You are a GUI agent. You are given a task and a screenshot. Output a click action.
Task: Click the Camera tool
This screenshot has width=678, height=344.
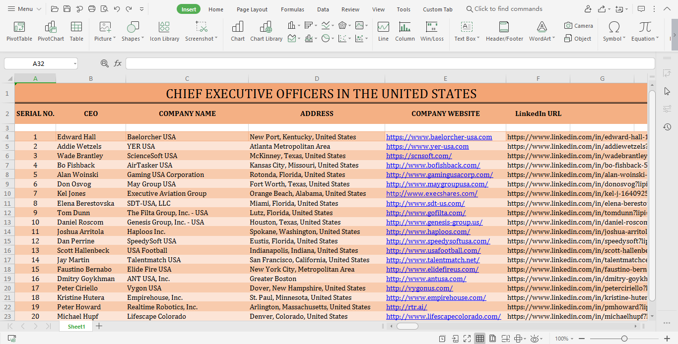pyautogui.click(x=579, y=26)
